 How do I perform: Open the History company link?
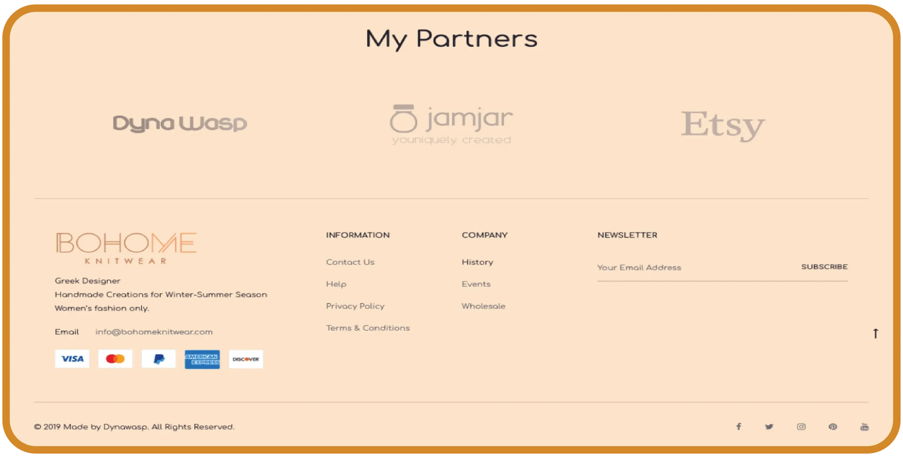pyautogui.click(x=478, y=262)
